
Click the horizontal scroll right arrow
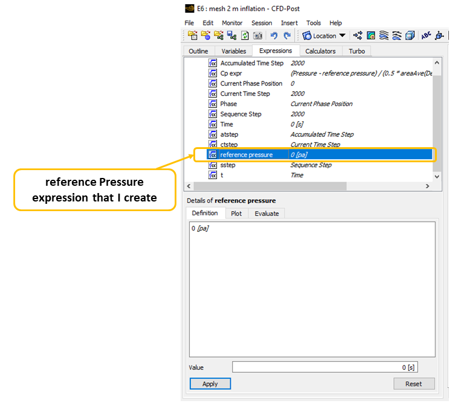point(428,186)
